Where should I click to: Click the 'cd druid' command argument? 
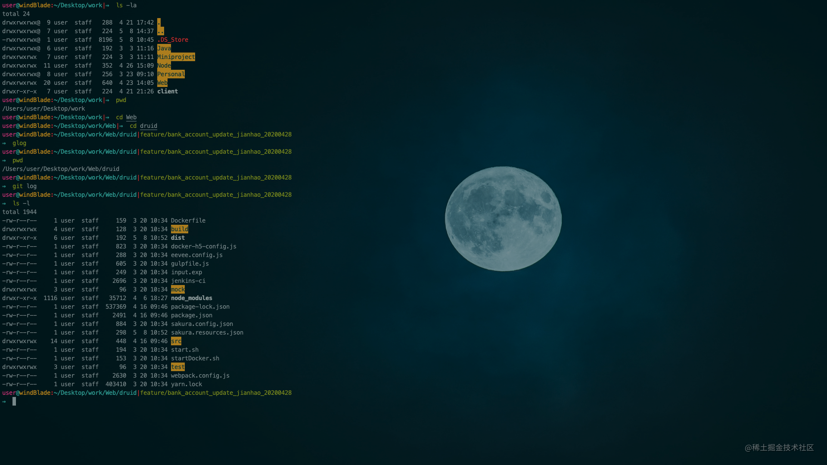149,126
